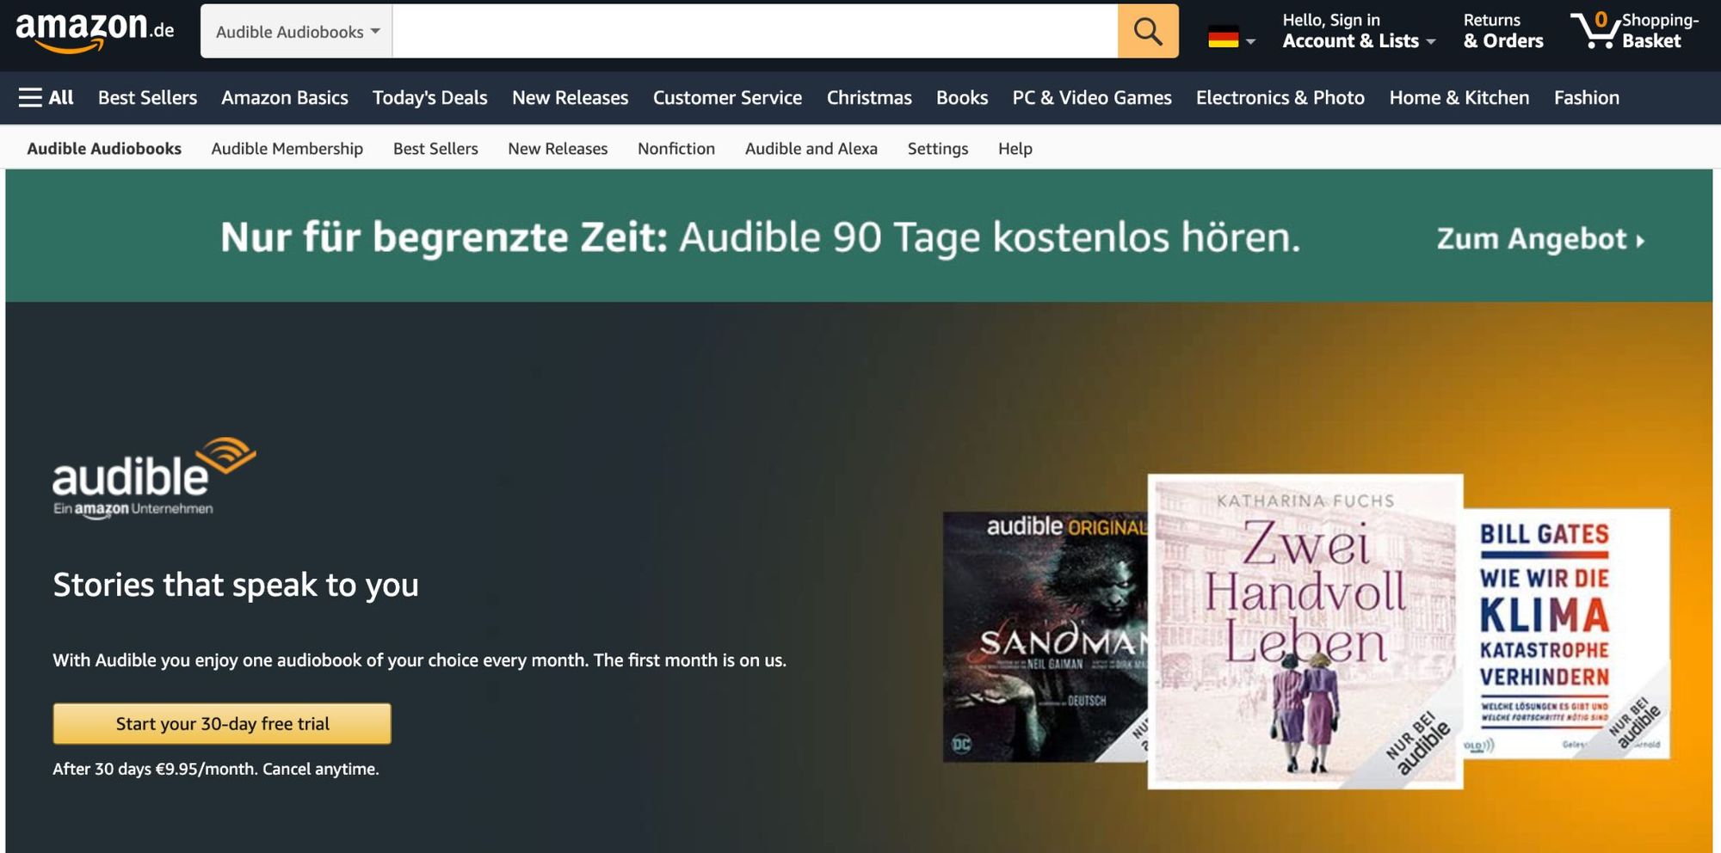Open Home & Kitchen
1721x853 pixels.
[x=1459, y=98]
